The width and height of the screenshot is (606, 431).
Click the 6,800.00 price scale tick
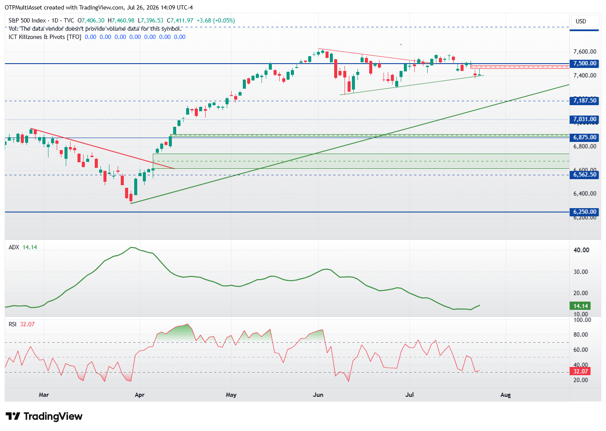[x=585, y=146]
